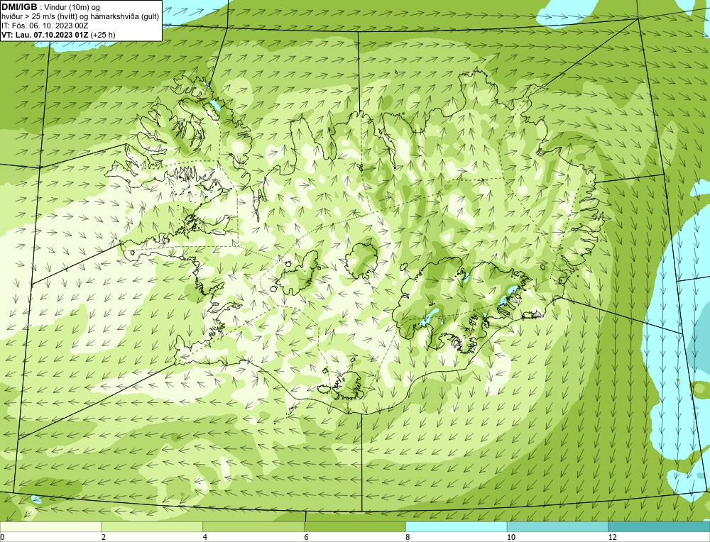Viewport: 710px width, 542px height.
Task: Click the scale label '8'
Action: coord(408,537)
